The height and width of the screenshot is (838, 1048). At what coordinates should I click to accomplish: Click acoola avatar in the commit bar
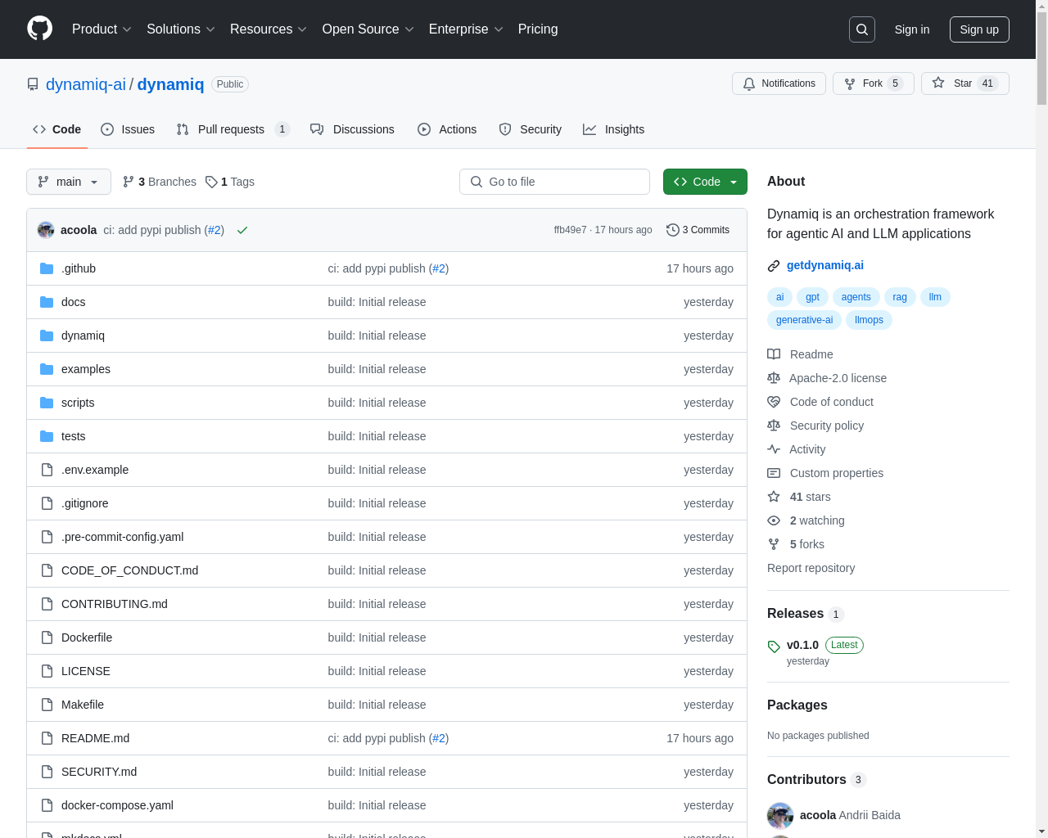click(x=46, y=230)
